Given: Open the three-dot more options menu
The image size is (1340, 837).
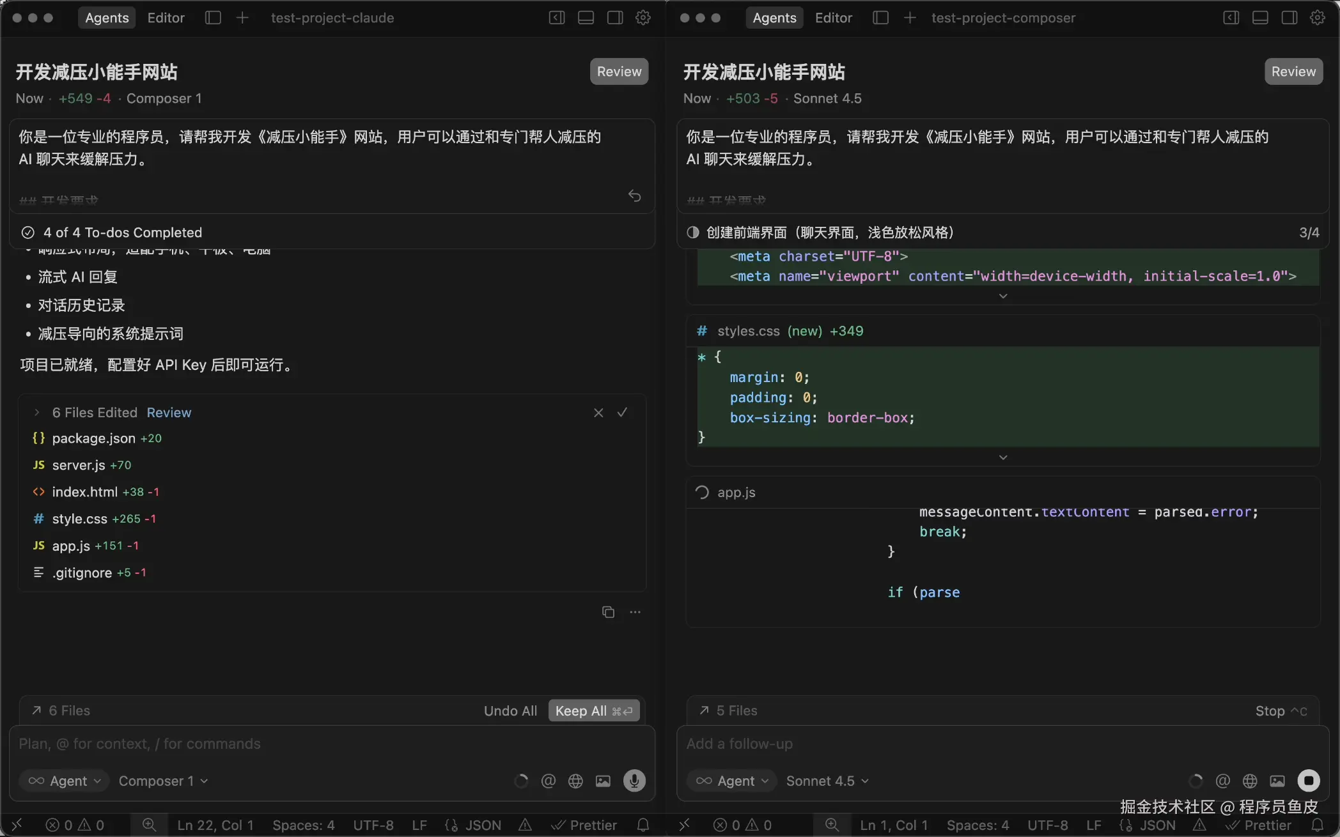Looking at the screenshot, I should tap(635, 612).
